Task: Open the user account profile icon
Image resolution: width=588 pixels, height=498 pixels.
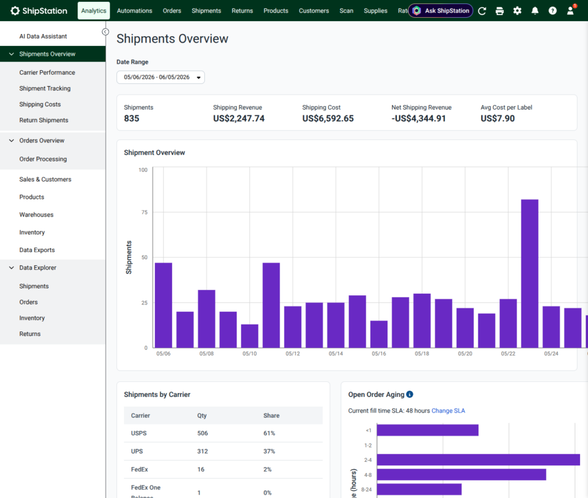Action: pyautogui.click(x=570, y=11)
